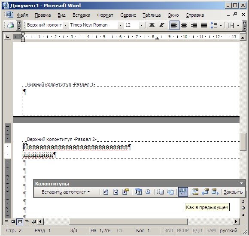This screenshot has height=236, width=249.
Task: Toggle bold Ж formatting
Action: [x=152, y=25]
